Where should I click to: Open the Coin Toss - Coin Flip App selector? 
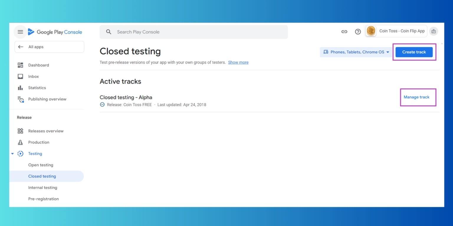point(396,31)
